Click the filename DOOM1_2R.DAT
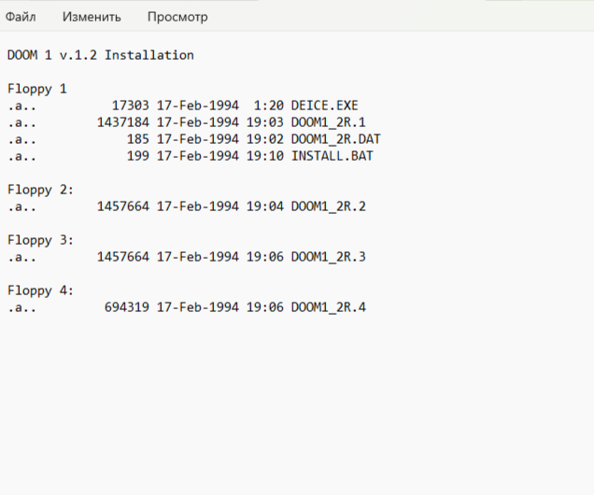This screenshot has height=495, width=594. tap(335, 139)
